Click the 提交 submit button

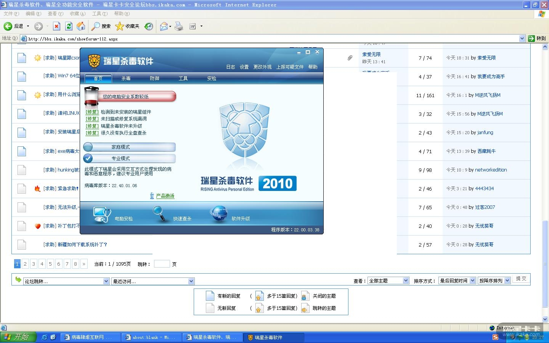(521, 279)
